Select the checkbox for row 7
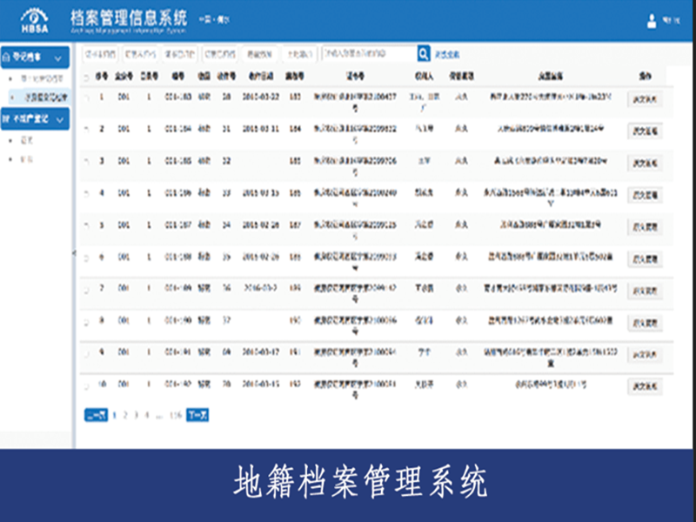This screenshot has width=696, height=522. point(86,288)
